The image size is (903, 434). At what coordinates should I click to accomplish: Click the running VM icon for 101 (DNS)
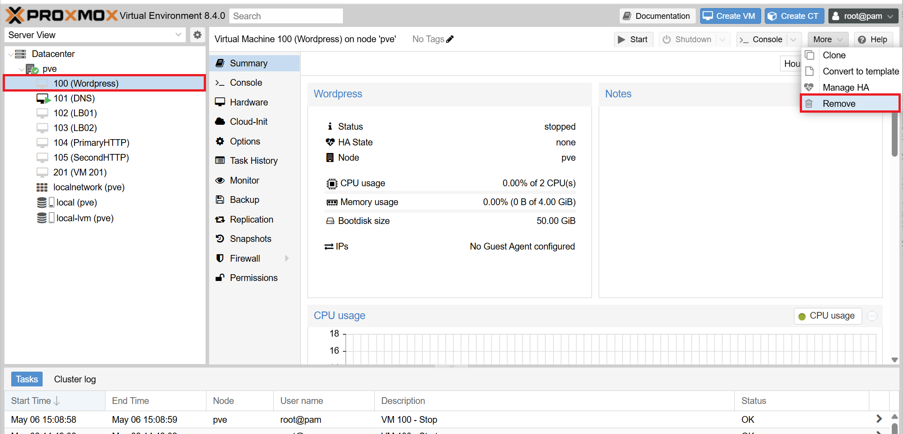(x=43, y=98)
